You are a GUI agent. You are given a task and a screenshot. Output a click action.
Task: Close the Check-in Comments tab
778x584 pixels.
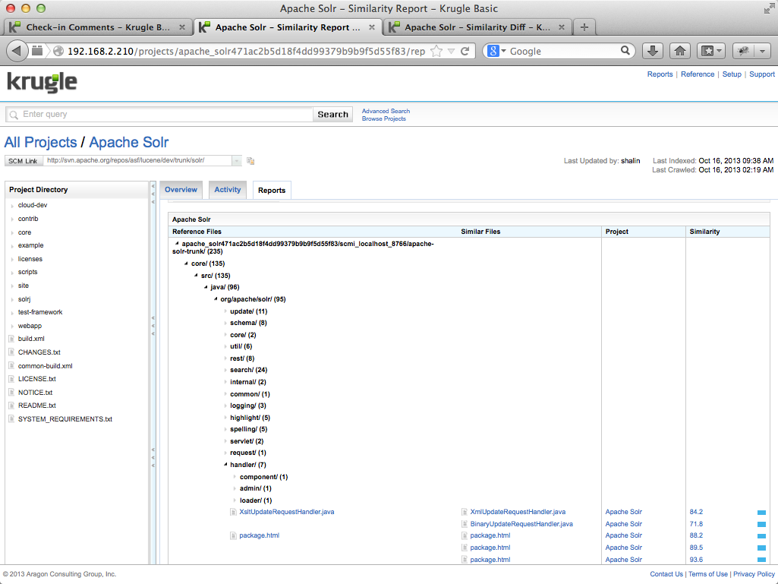pyautogui.click(x=182, y=27)
